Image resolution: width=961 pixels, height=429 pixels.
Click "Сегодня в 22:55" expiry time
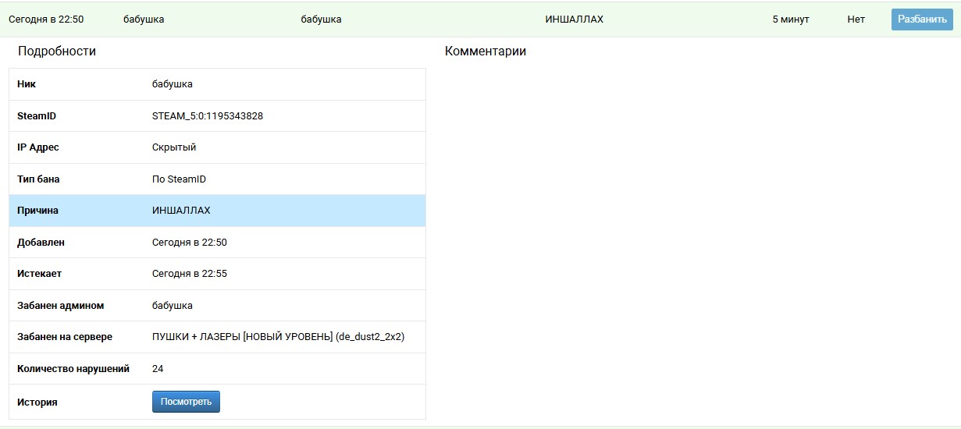click(189, 274)
